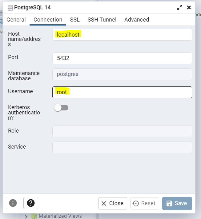Open the info icon button
This screenshot has width=201, height=219.
pyautogui.click(x=13, y=203)
